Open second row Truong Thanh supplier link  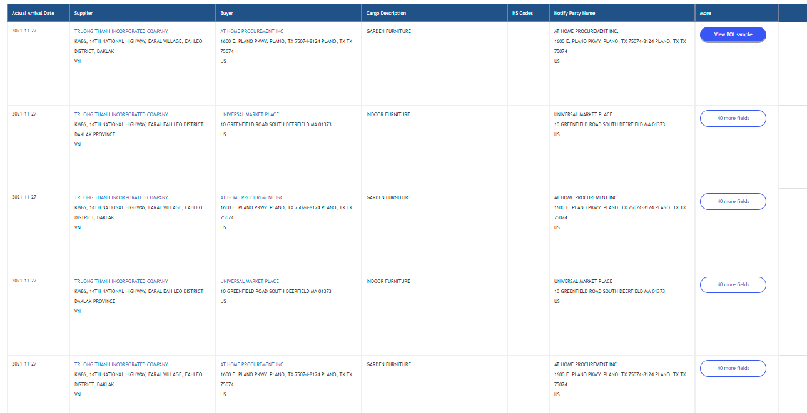pyautogui.click(x=121, y=114)
